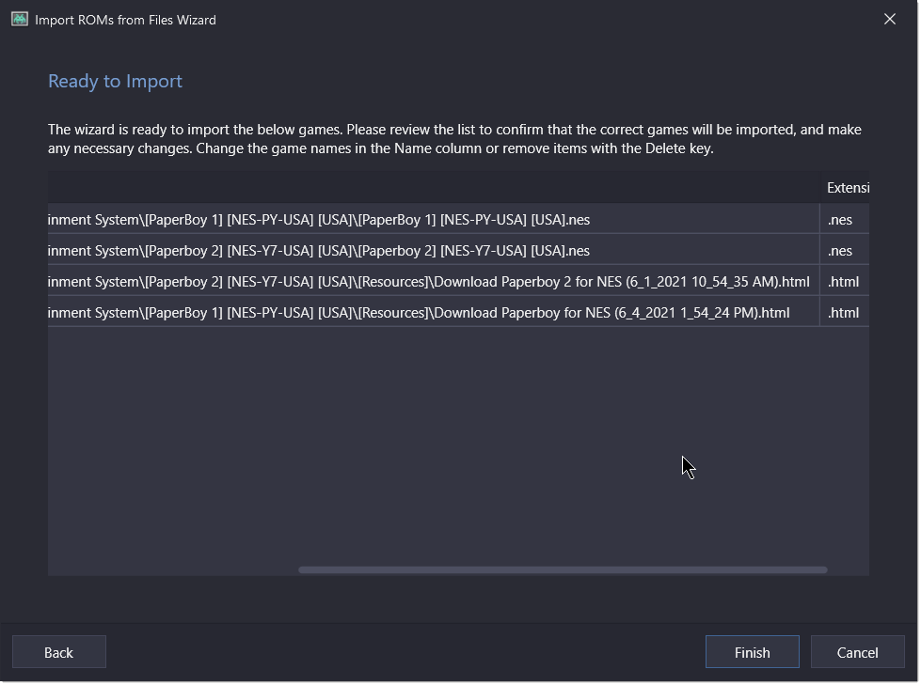Click the scrollbar track left of the thumb
Screen dimensions: 921x685
[x=173, y=570]
